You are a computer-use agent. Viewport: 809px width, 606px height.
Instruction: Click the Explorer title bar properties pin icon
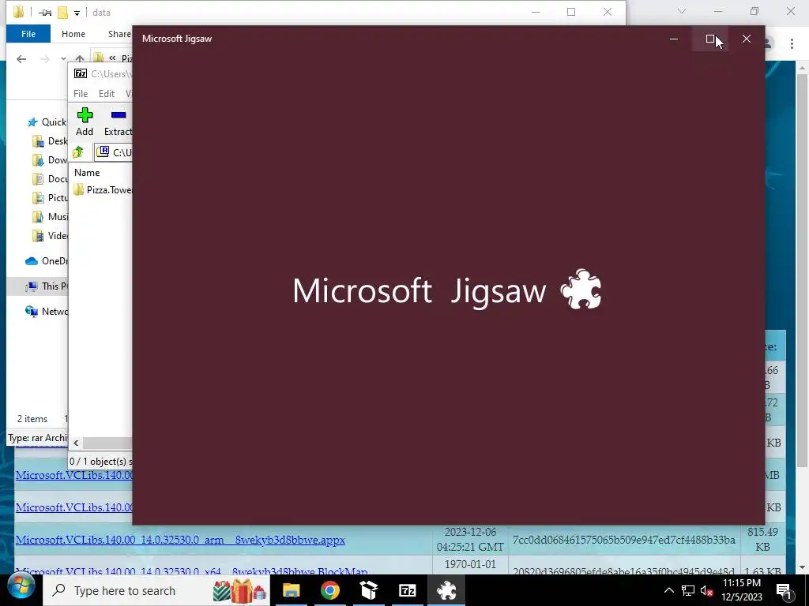pyautogui.click(x=45, y=13)
